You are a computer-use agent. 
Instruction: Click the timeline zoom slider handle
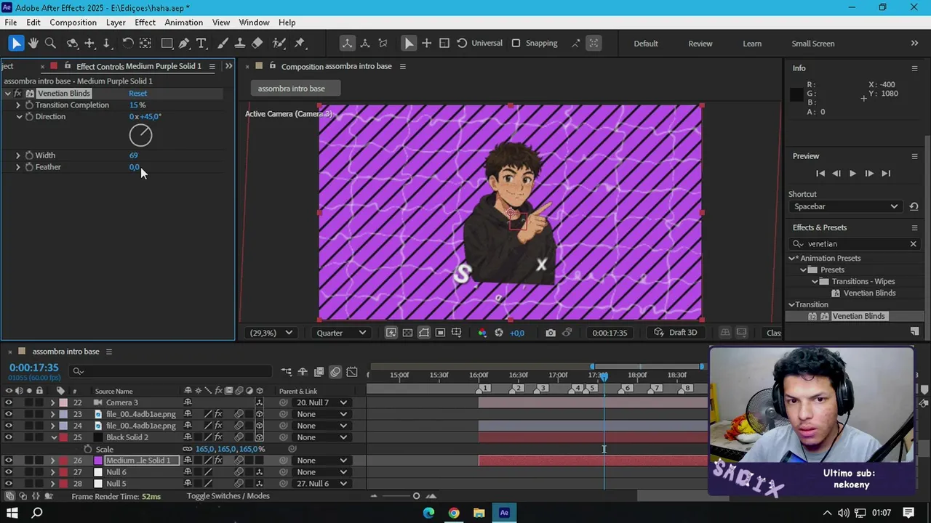(x=416, y=496)
